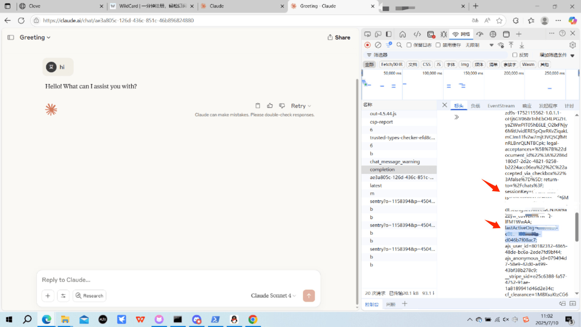
Task: Enable the disable cache checkbox
Action: click(x=438, y=45)
